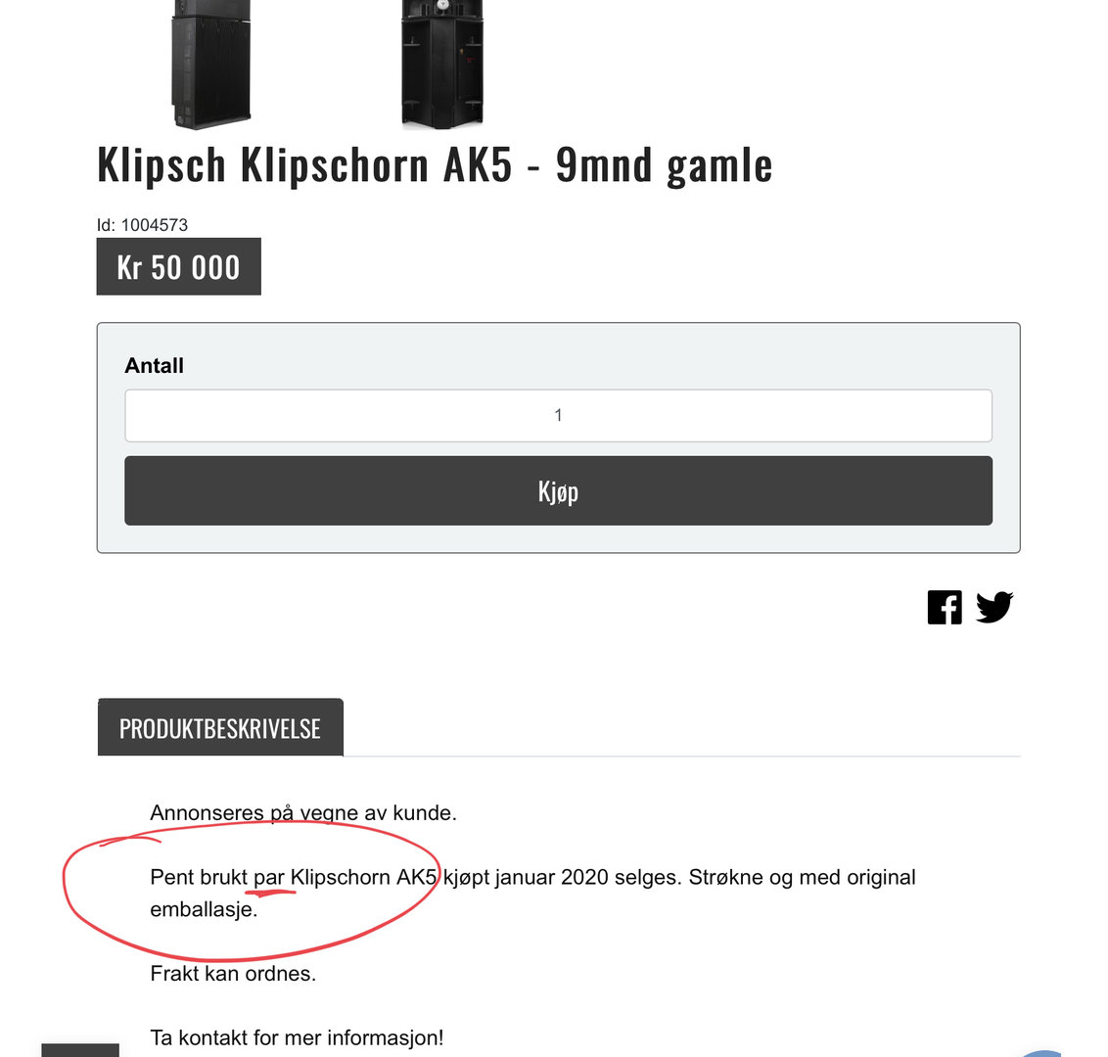Click the 'Frakt kan ordnes.' line
The height and width of the screenshot is (1057, 1108).
click(x=233, y=974)
